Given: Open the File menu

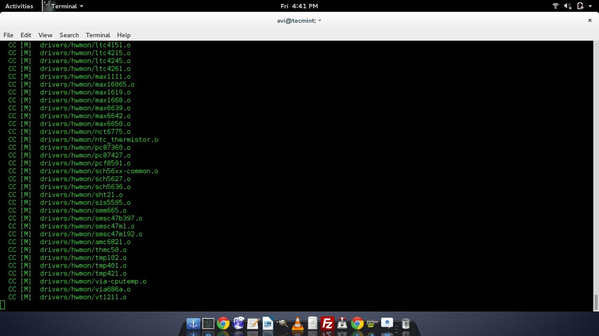Looking at the screenshot, I should click(8, 35).
